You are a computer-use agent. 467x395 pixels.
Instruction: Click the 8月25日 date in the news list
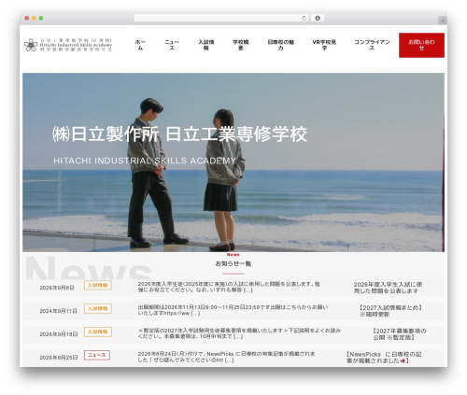click(59, 358)
